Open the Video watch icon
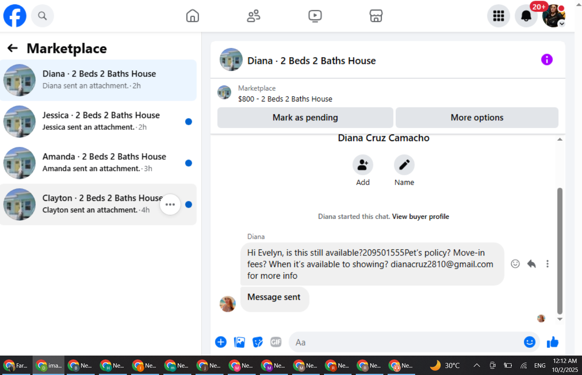Screen dimensions: 582x375 click(x=315, y=16)
